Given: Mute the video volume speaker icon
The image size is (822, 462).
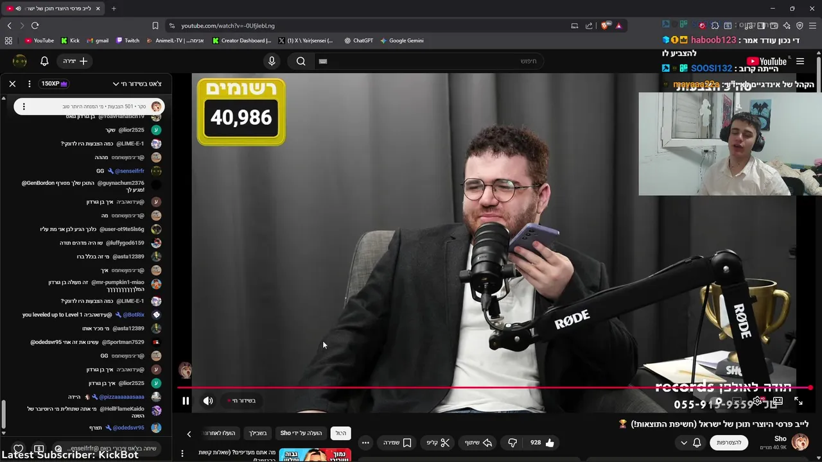Looking at the screenshot, I should pos(208,401).
